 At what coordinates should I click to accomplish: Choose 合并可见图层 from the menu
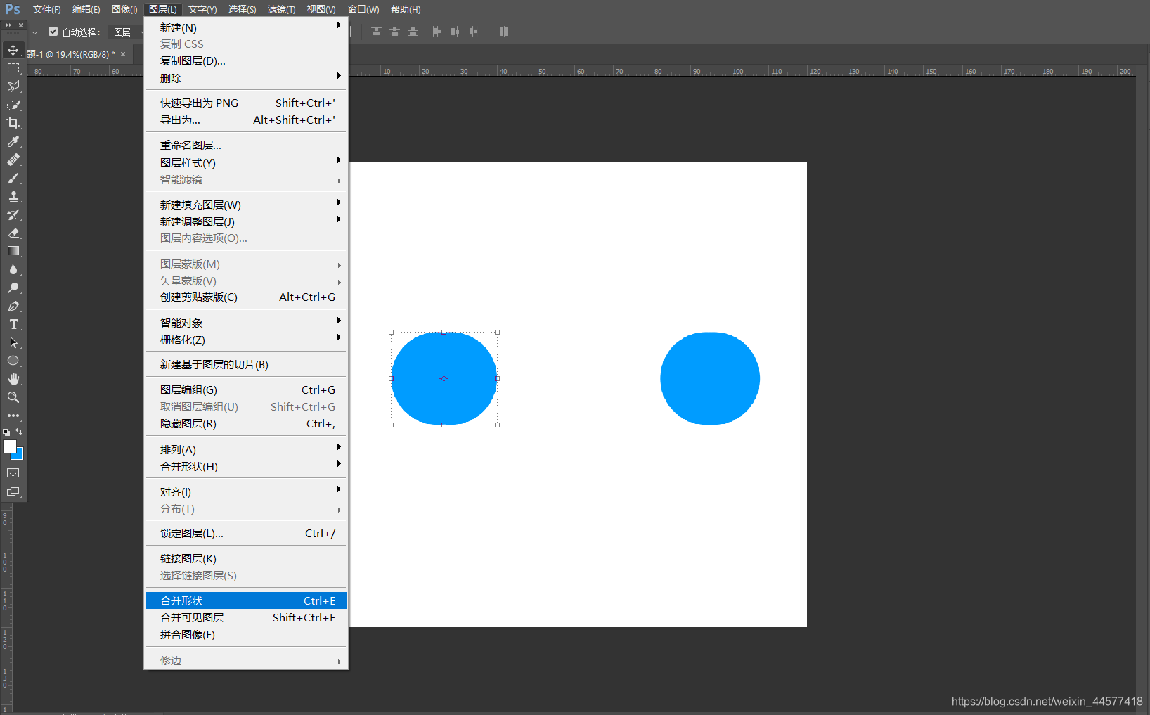246,617
